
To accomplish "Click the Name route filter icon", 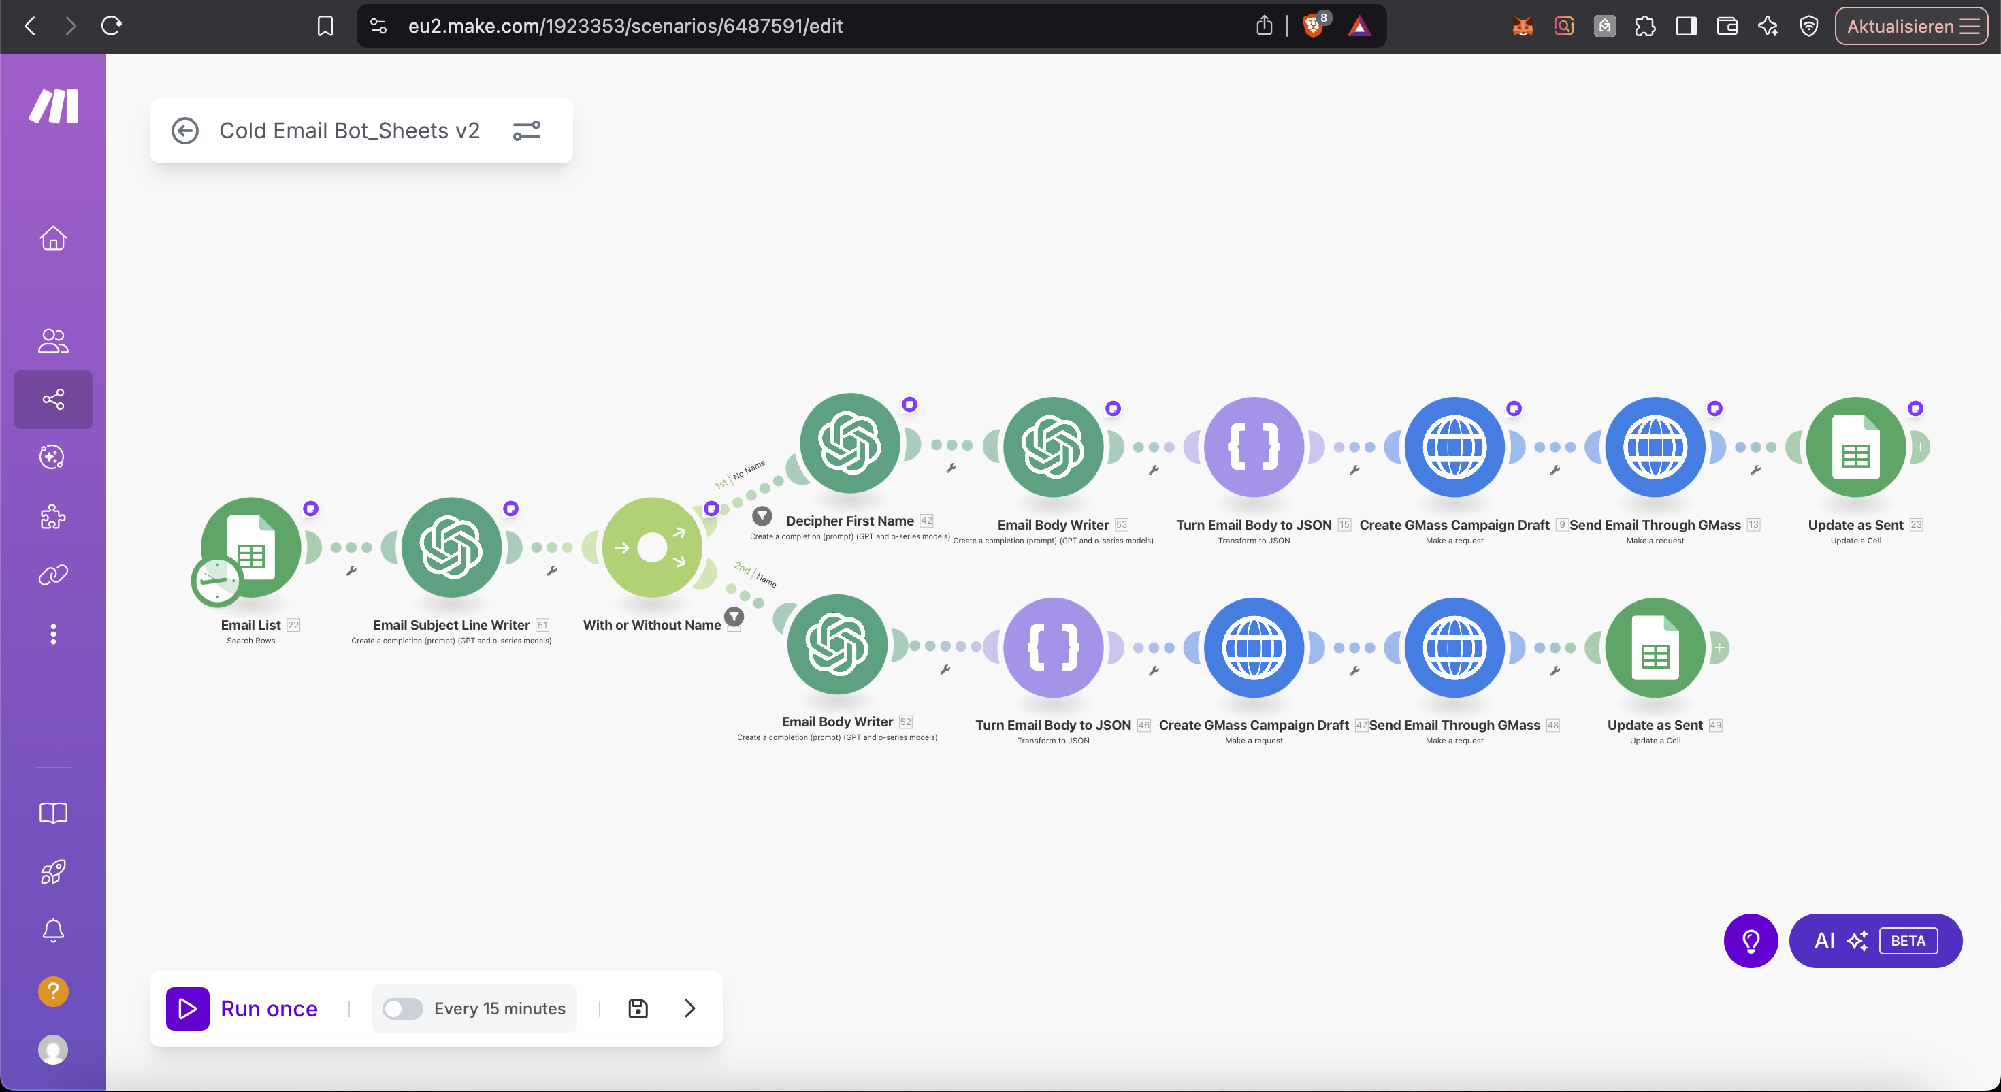I will pyautogui.click(x=734, y=616).
